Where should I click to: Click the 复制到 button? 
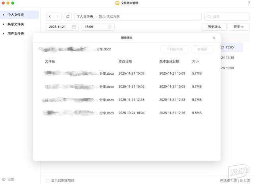[x=202, y=49]
